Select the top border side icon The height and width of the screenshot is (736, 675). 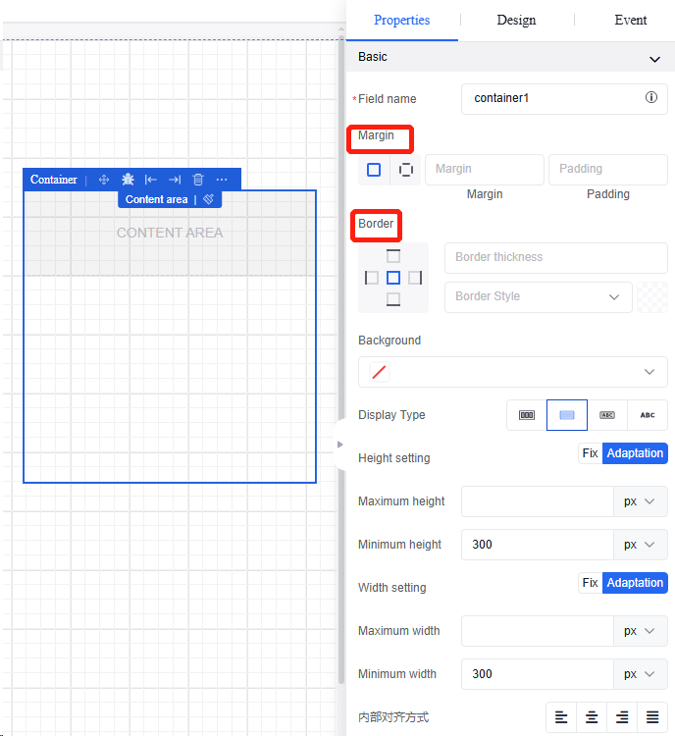[393, 256]
